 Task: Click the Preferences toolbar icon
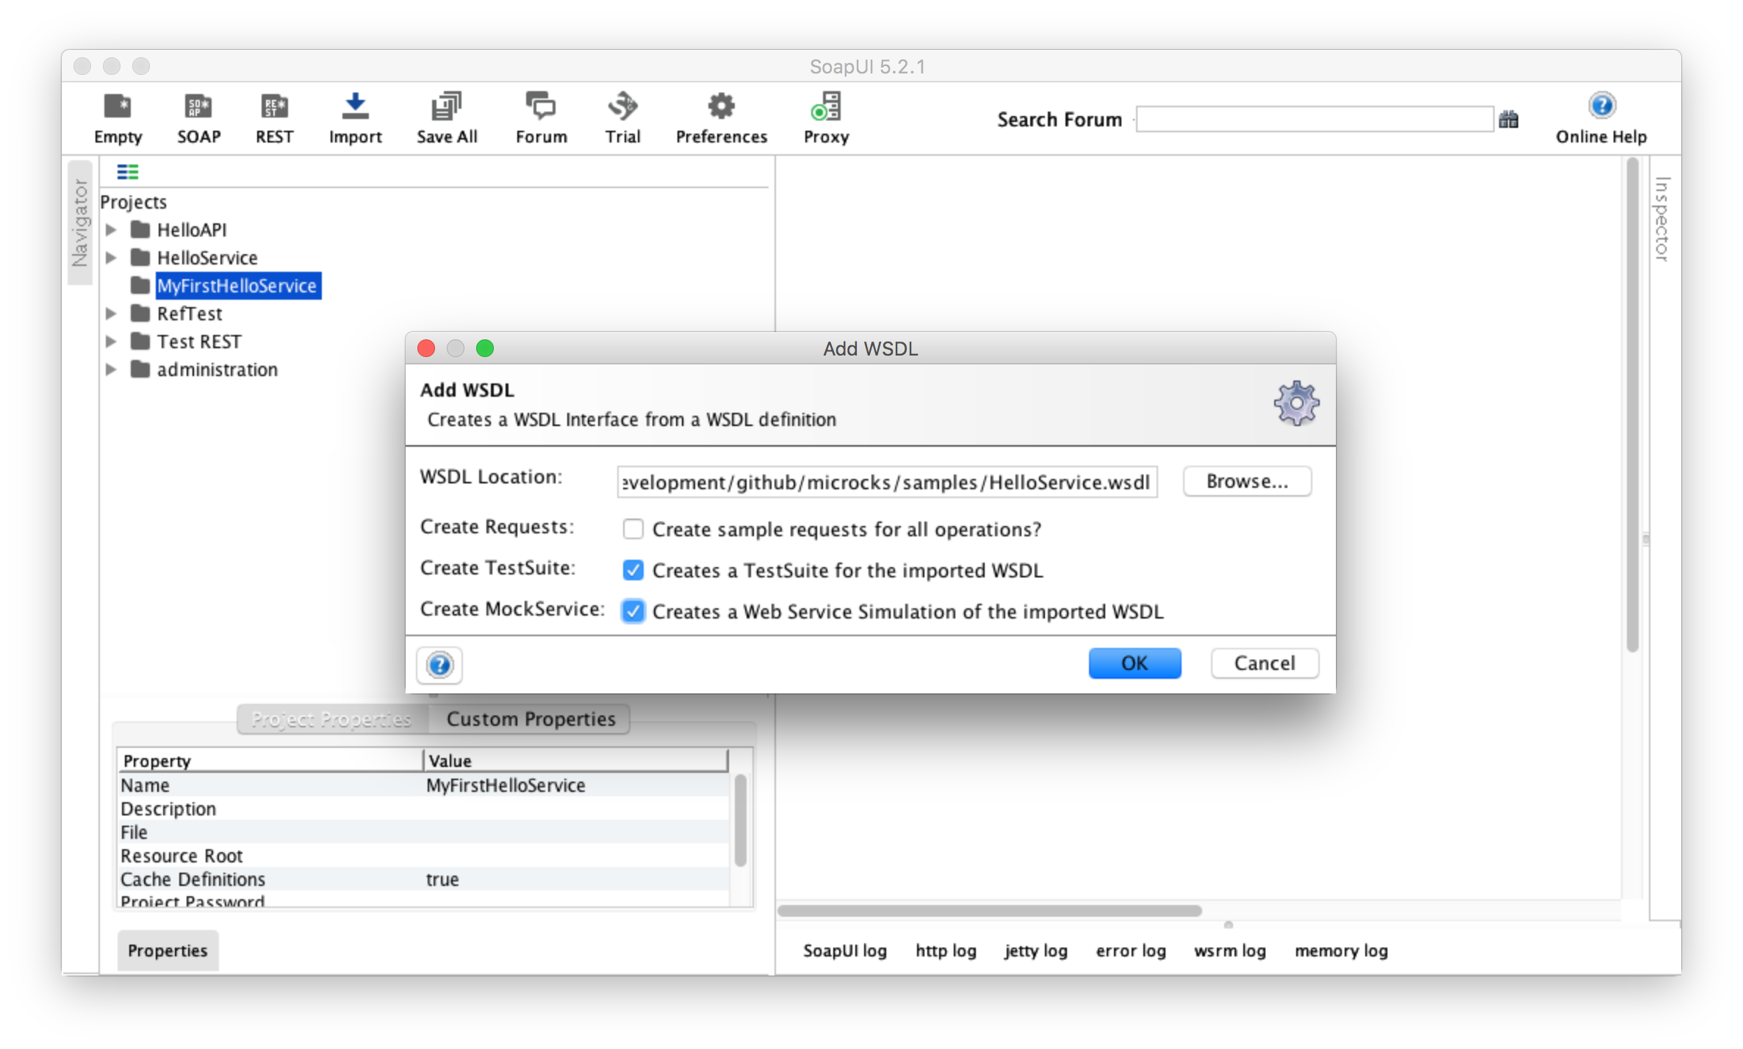click(721, 120)
